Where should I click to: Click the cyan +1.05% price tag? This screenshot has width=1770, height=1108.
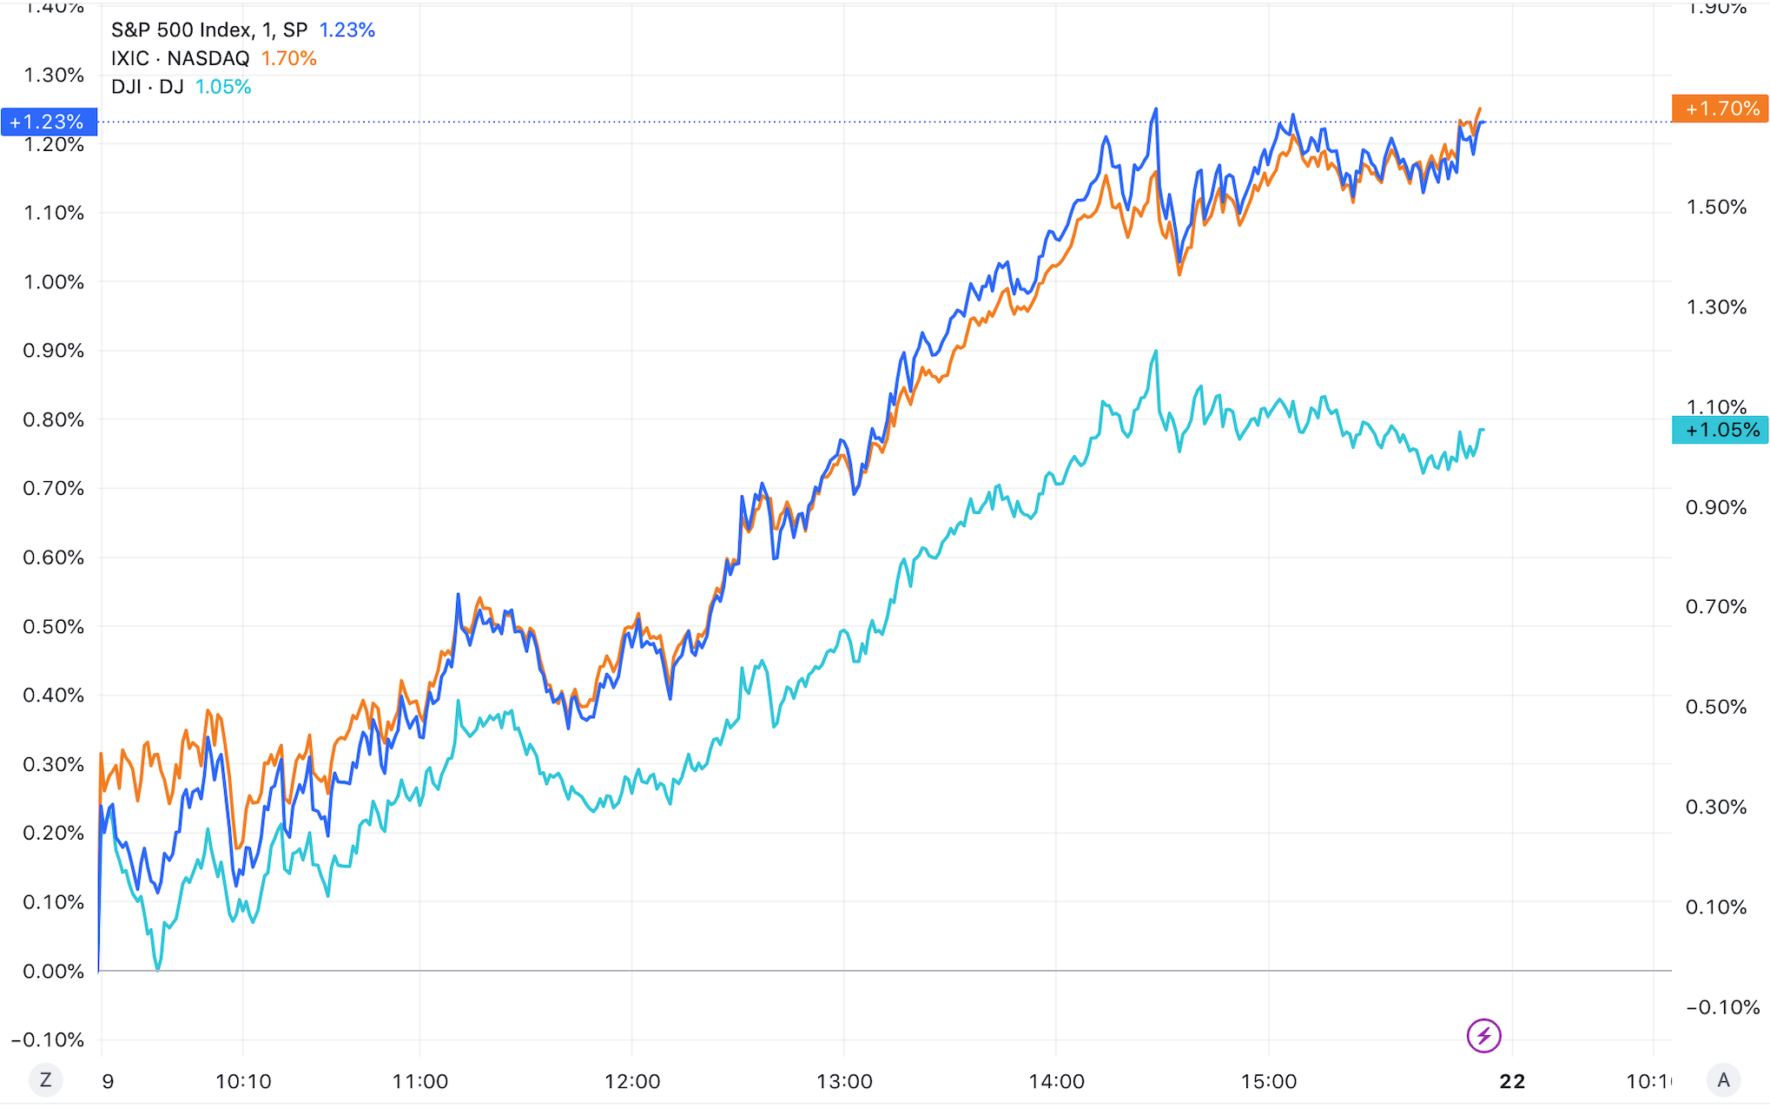pyautogui.click(x=1720, y=430)
